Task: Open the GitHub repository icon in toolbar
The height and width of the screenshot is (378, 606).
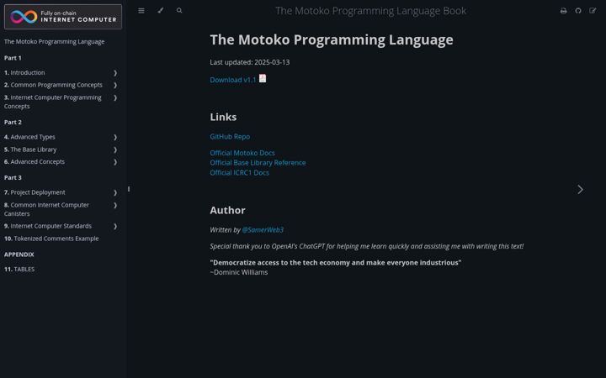Action: (x=578, y=11)
